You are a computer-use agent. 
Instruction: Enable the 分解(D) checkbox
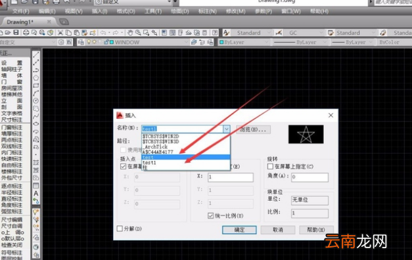(x=120, y=228)
